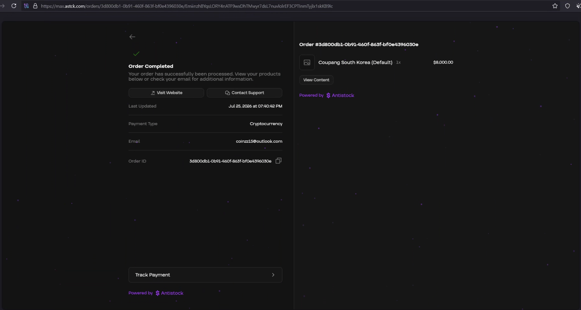
Task: Click the Order Completed heading
Action: coord(151,66)
